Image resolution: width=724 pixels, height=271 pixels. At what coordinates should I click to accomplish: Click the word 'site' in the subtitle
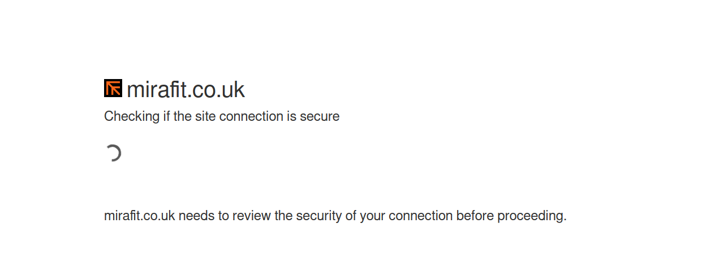click(x=206, y=116)
